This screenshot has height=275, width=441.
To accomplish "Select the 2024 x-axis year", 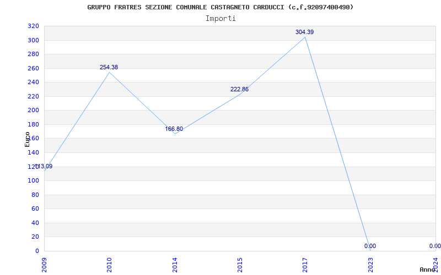I will click(x=435, y=265).
